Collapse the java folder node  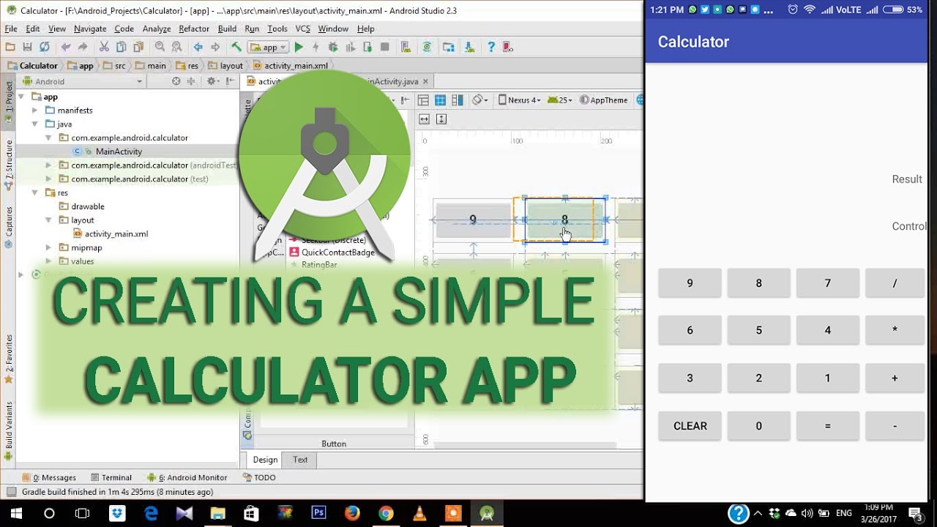coord(34,124)
